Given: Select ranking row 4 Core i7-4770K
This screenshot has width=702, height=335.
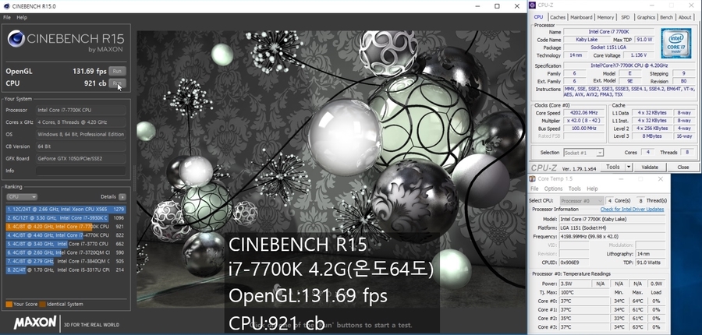Looking at the screenshot, I should [x=66, y=235].
